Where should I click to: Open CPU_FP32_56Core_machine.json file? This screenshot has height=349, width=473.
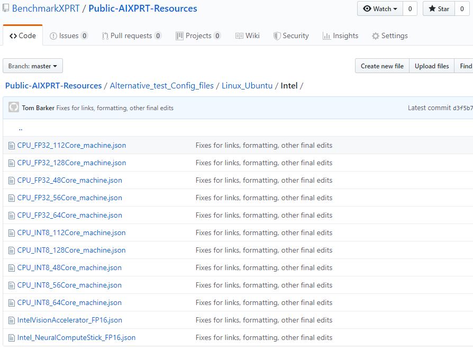point(70,198)
